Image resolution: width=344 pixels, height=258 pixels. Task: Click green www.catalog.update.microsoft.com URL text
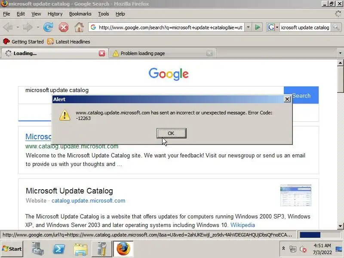pyautogui.click(x=72, y=146)
